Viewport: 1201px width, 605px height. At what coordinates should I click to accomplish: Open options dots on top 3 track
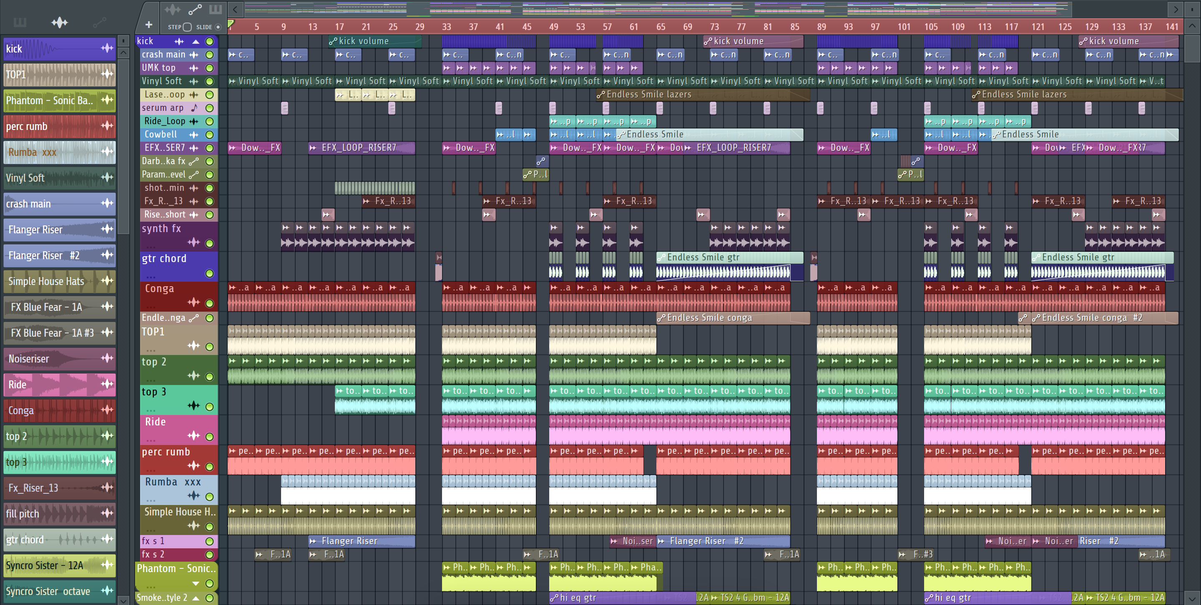pyautogui.click(x=151, y=410)
